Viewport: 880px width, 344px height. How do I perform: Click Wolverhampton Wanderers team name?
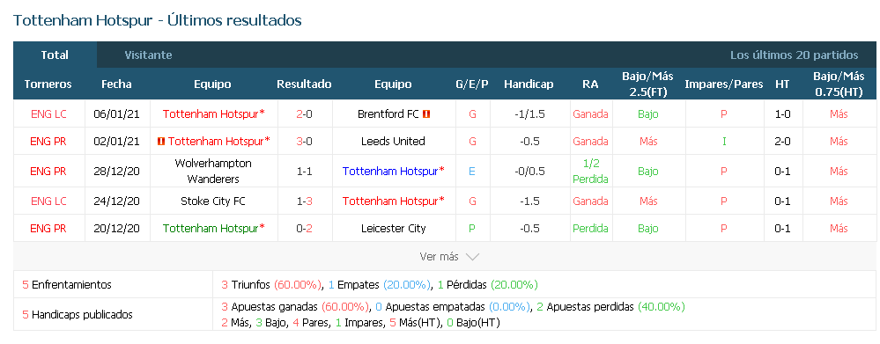(x=212, y=171)
